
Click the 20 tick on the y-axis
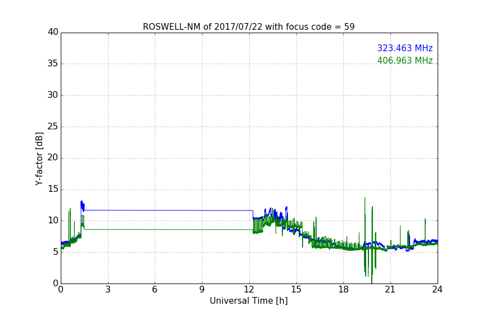tap(53, 158)
